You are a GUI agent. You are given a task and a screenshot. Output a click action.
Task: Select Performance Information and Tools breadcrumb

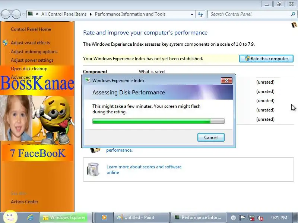click(x=130, y=14)
